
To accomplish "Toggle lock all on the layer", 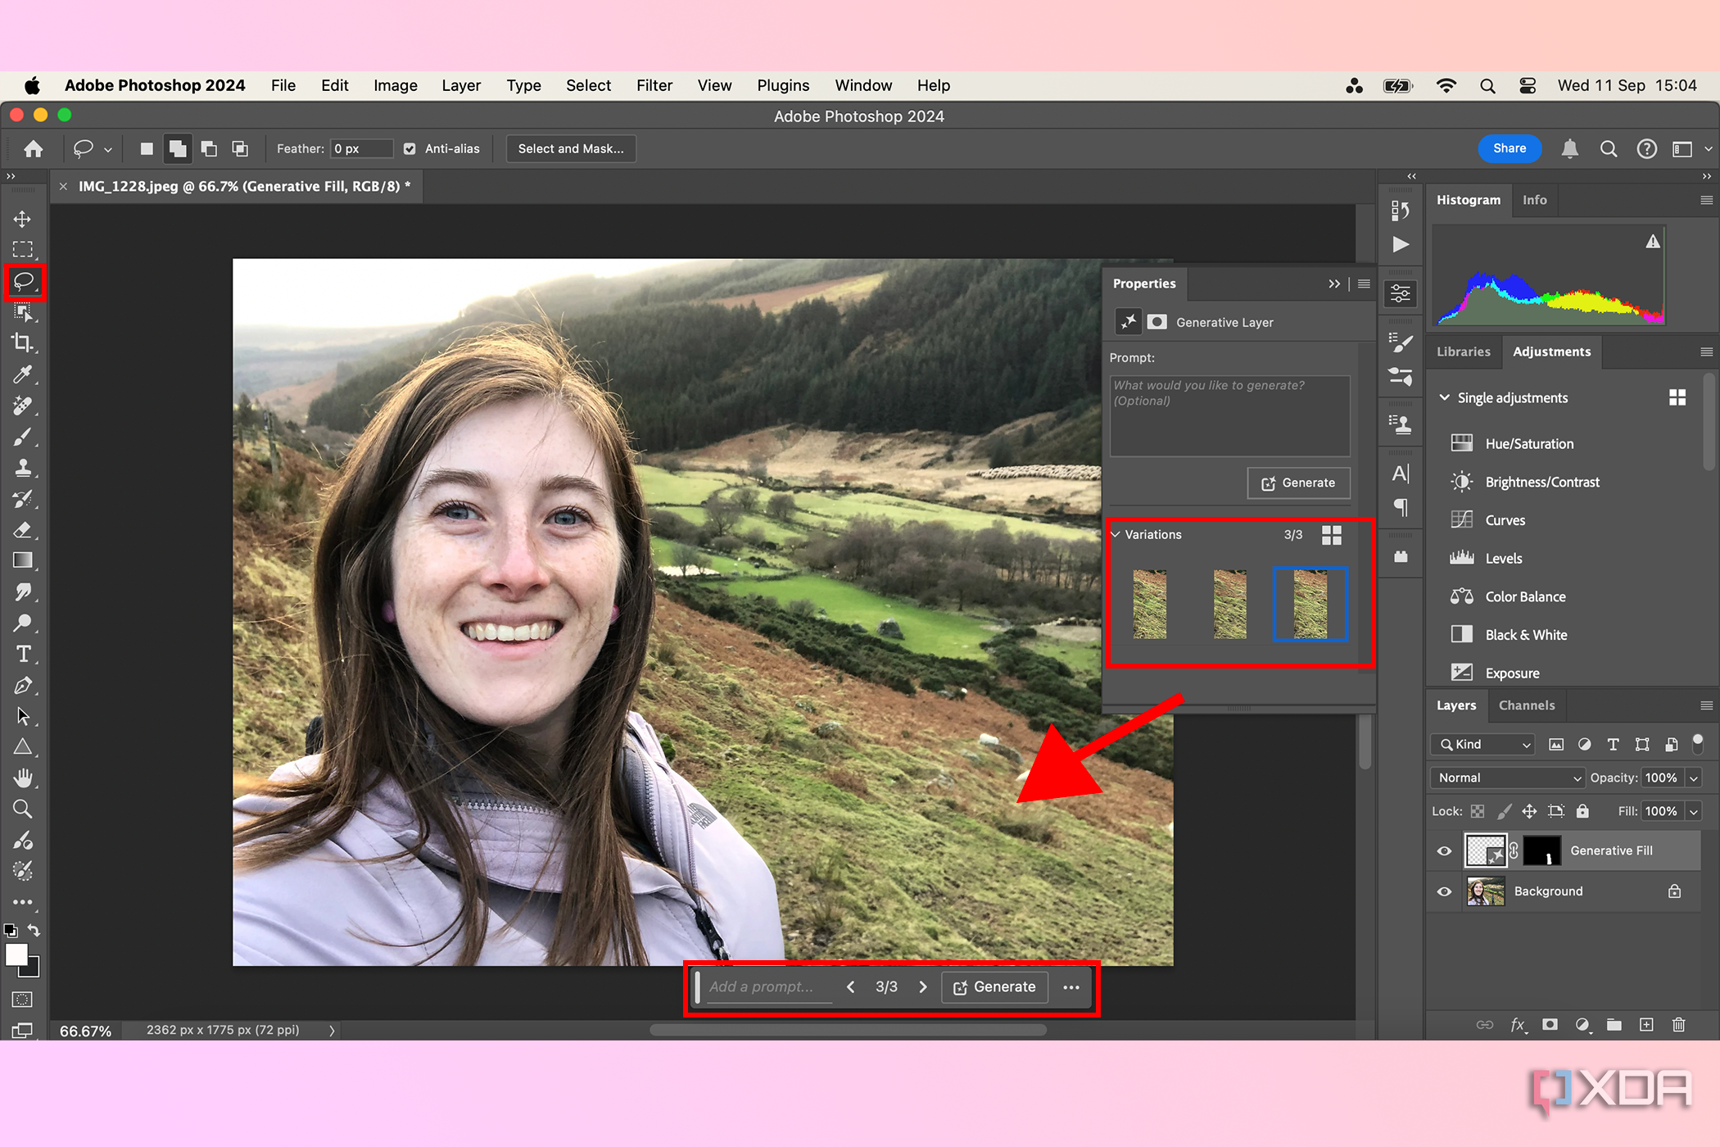I will pos(1582,811).
